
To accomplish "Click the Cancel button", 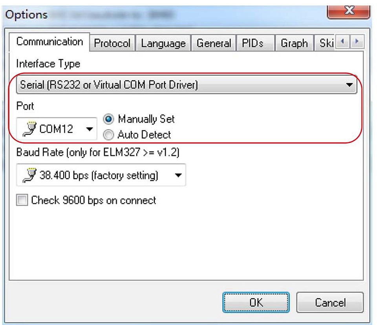I will click(x=330, y=302).
